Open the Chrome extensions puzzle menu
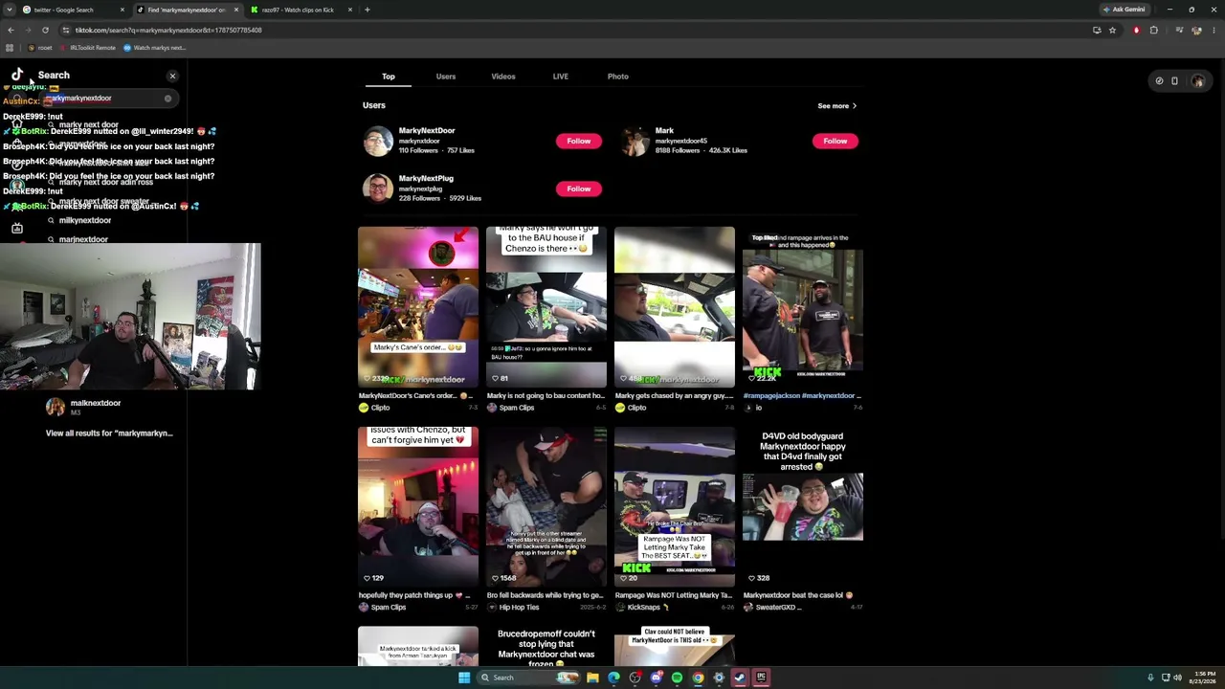This screenshot has height=689, width=1225. click(x=1153, y=31)
